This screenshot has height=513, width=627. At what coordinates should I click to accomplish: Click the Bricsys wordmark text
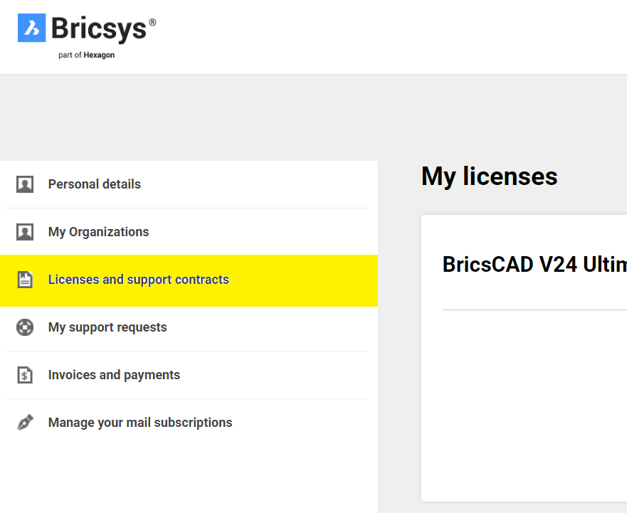click(99, 28)
